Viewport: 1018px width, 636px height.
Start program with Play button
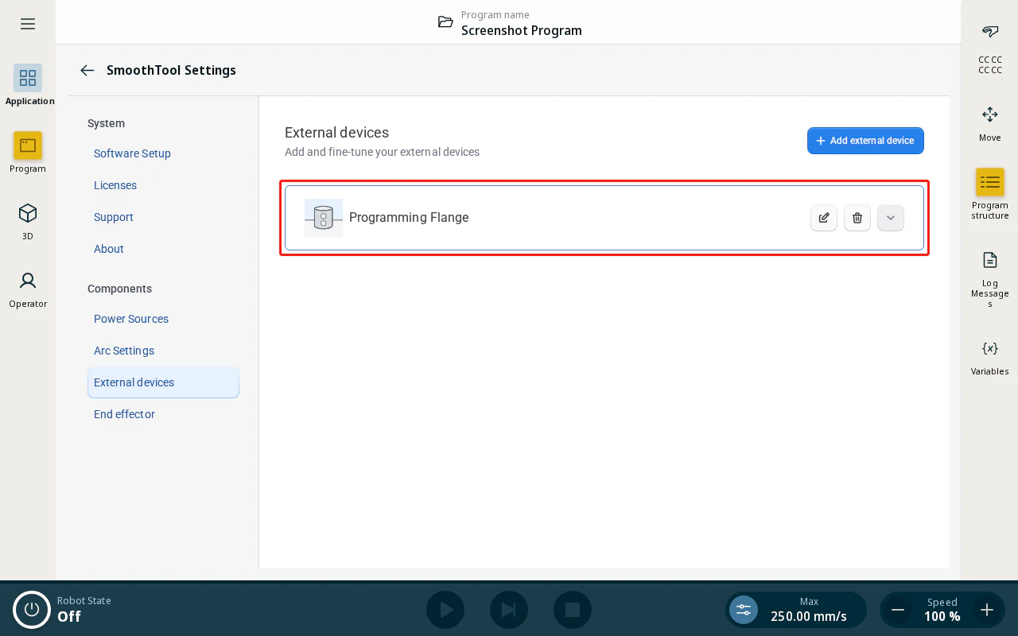tap(445, 610)
